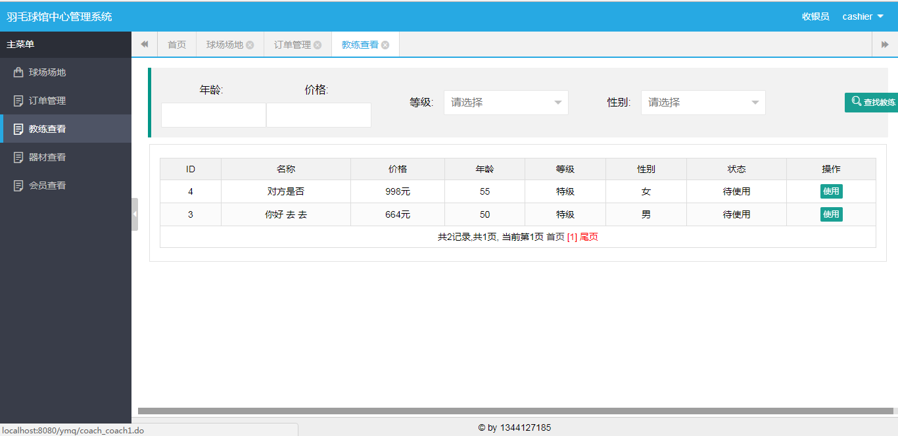
Task: Click the 状态 column header
Action: pyautogui.click(x=737, y=169)
